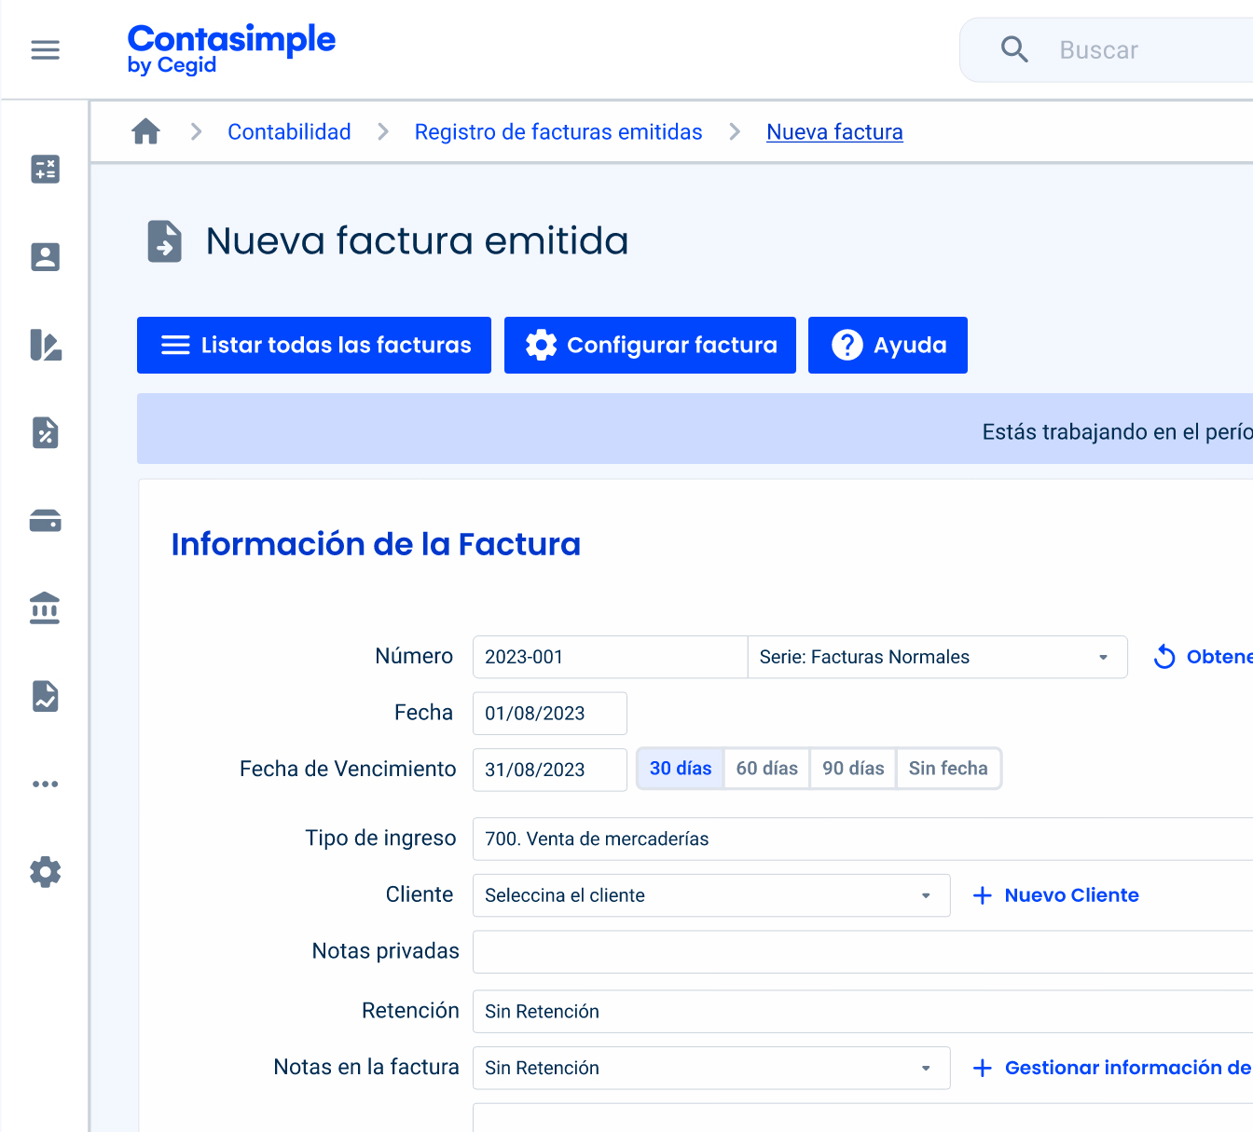Select the 60 días option
This screenshot has width=1253, height=1132.
pos(767,769)
